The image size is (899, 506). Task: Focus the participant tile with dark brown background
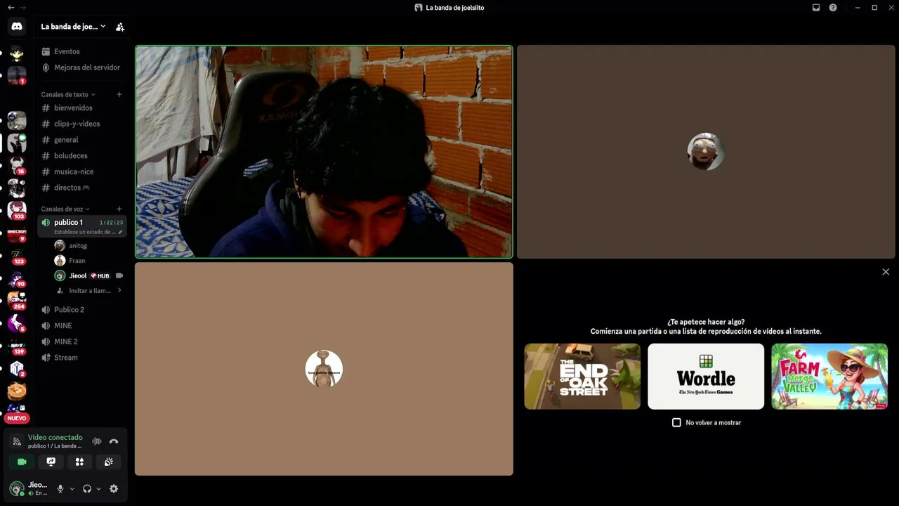(x=706, y=152)
